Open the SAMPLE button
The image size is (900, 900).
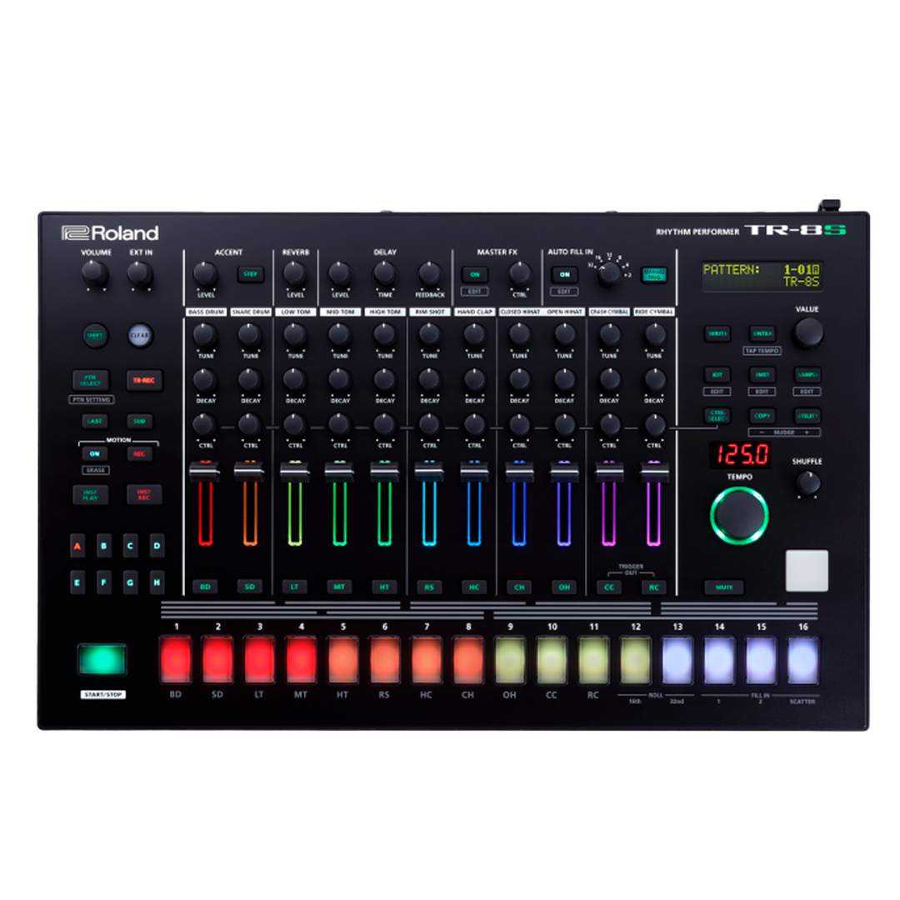point(807,374)
